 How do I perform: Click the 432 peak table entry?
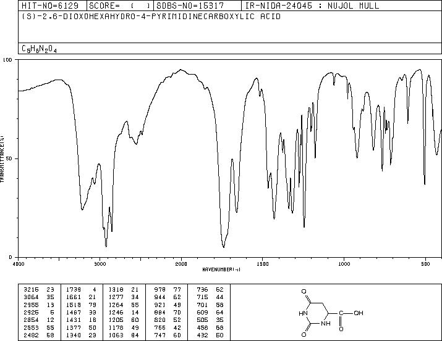pyautogui.click(x=202, y=335)
